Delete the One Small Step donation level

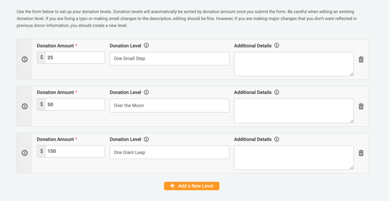pyautogui.click(x=361, y=59)
